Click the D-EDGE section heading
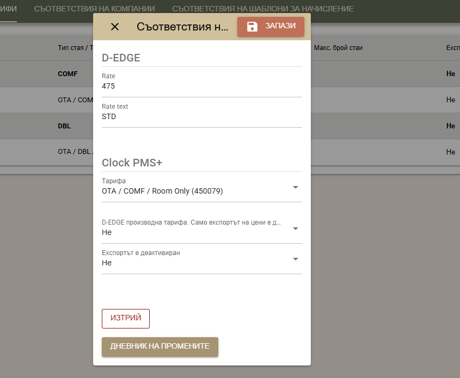The image size is (460, 378). pyautogui.click(x=121, y=58)
